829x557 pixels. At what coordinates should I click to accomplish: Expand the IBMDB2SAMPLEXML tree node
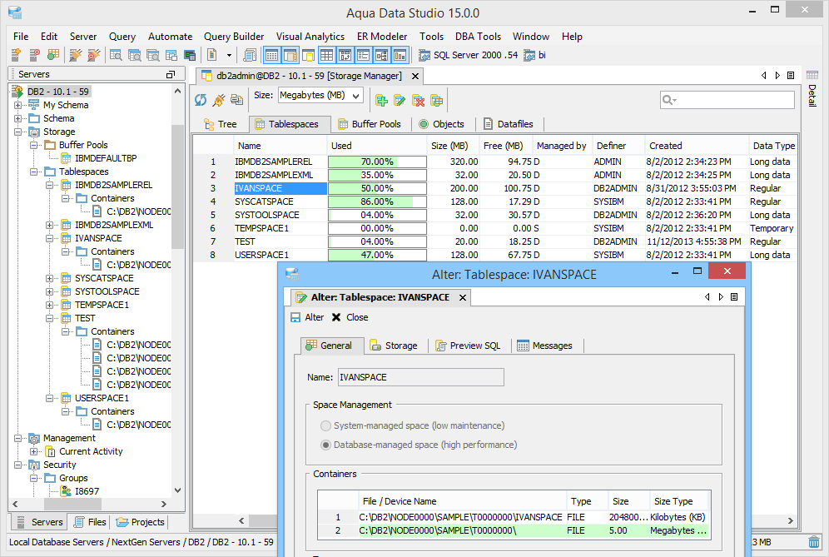pos(50,225)
